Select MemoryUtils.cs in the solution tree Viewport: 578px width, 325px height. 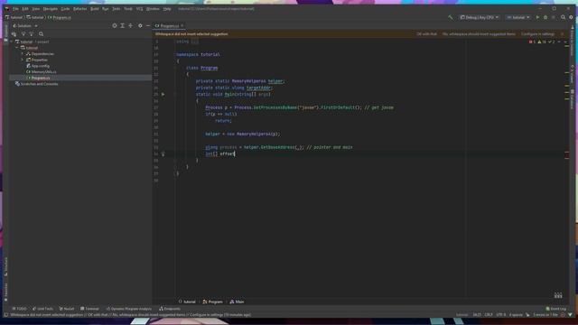(43, 72)
